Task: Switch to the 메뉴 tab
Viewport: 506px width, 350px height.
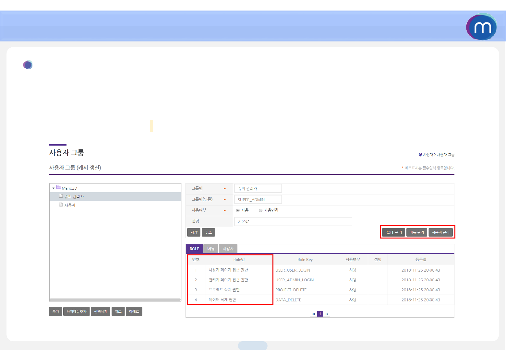Action: (211, 249)
